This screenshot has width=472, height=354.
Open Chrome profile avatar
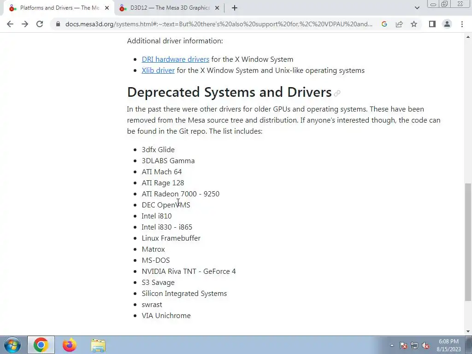pos(447,24)
